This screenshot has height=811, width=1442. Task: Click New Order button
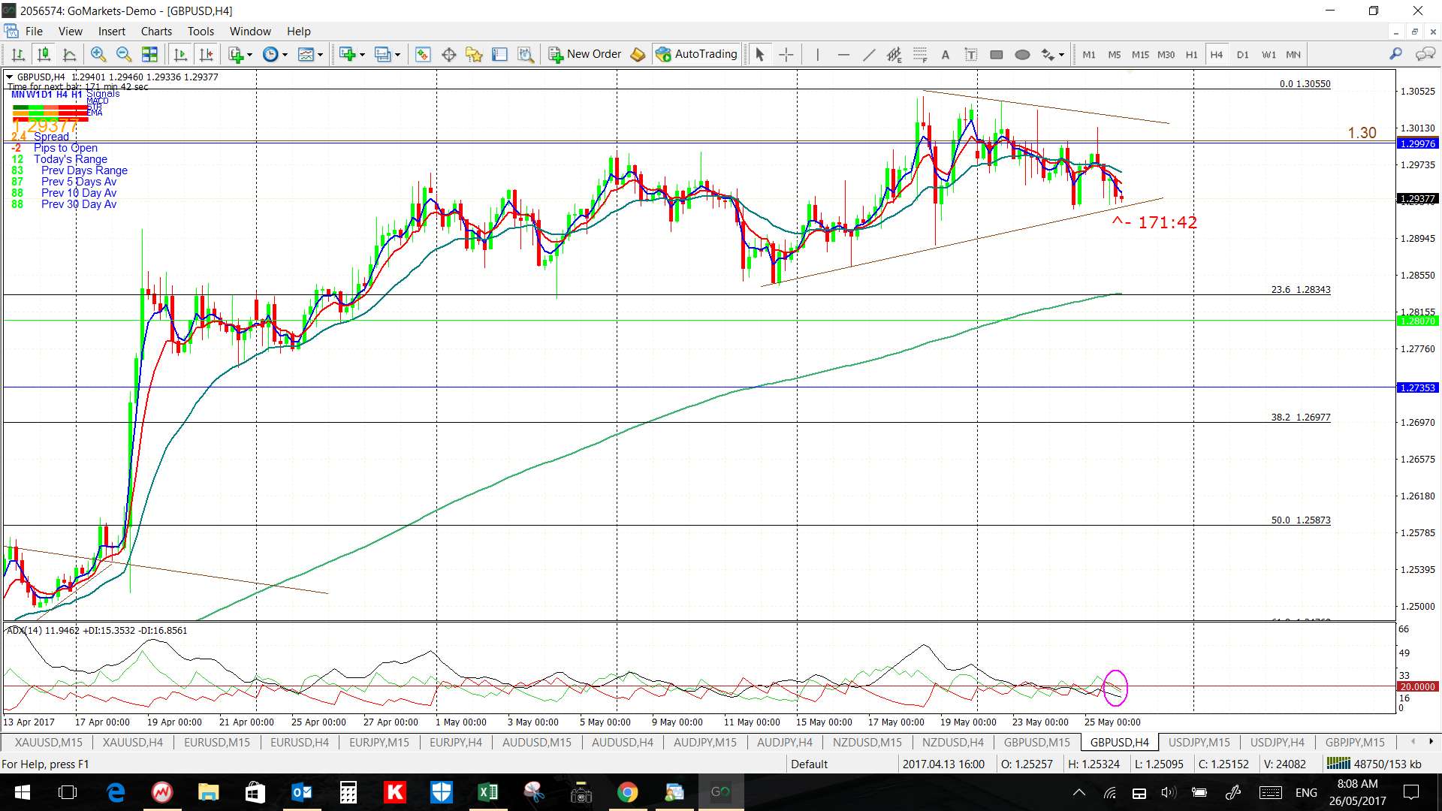click(x=585, y=54)
